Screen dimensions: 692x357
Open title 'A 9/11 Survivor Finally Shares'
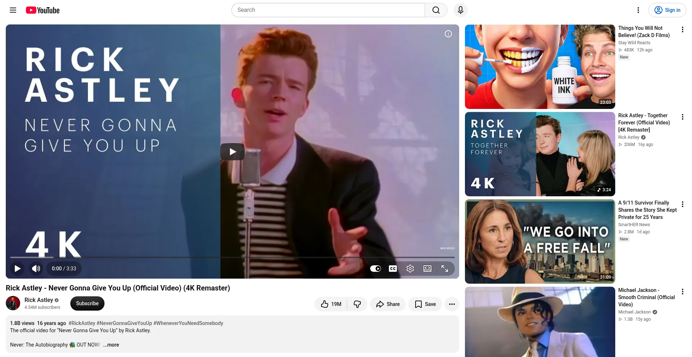point(648,210)
